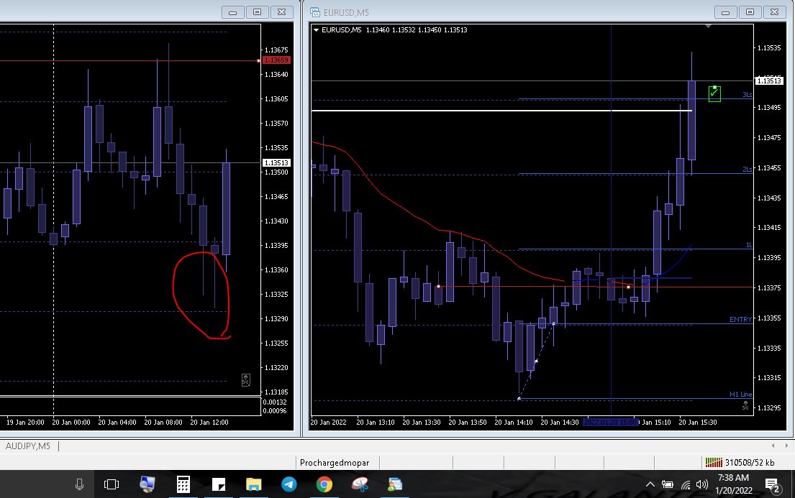
Task: Click the expert advisor icon in left chart corner
Action: coord(246,380)
